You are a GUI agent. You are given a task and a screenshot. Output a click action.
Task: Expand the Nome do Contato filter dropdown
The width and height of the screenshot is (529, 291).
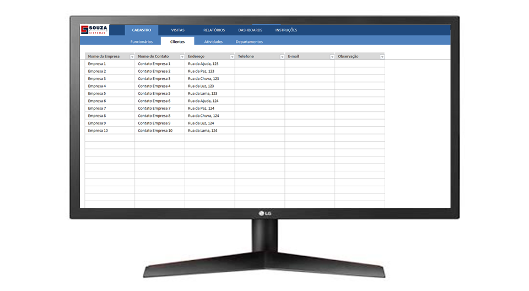[182, 57]
